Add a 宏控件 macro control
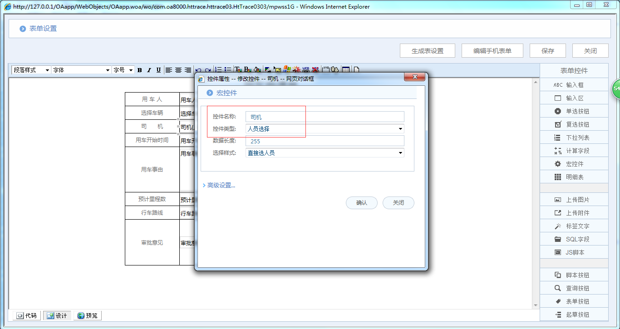The width and height of the screenshot is (620, 329). (574, 164)
